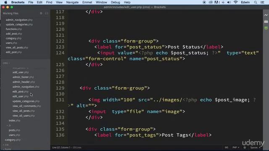Screen dimensions: 269x151
Task: Open the Wi-Fi status menu
Action: (x=236, y=2)
